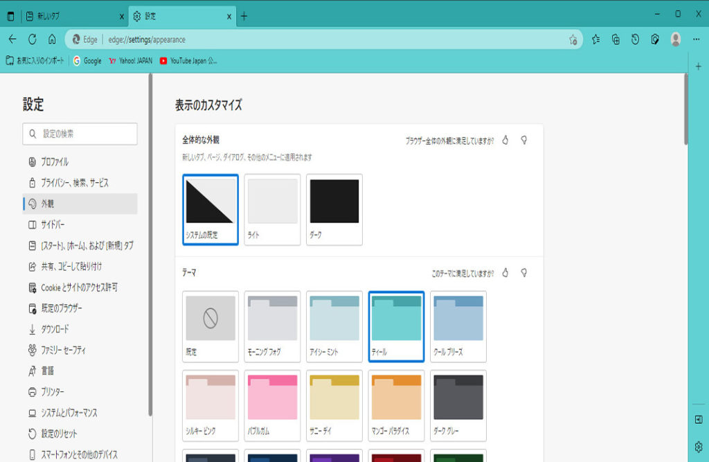Image resolution: width=709 pixels, height=462 pixels.
Task: Apply the バブルガム pink theme
Action: [x=273, y=405]
